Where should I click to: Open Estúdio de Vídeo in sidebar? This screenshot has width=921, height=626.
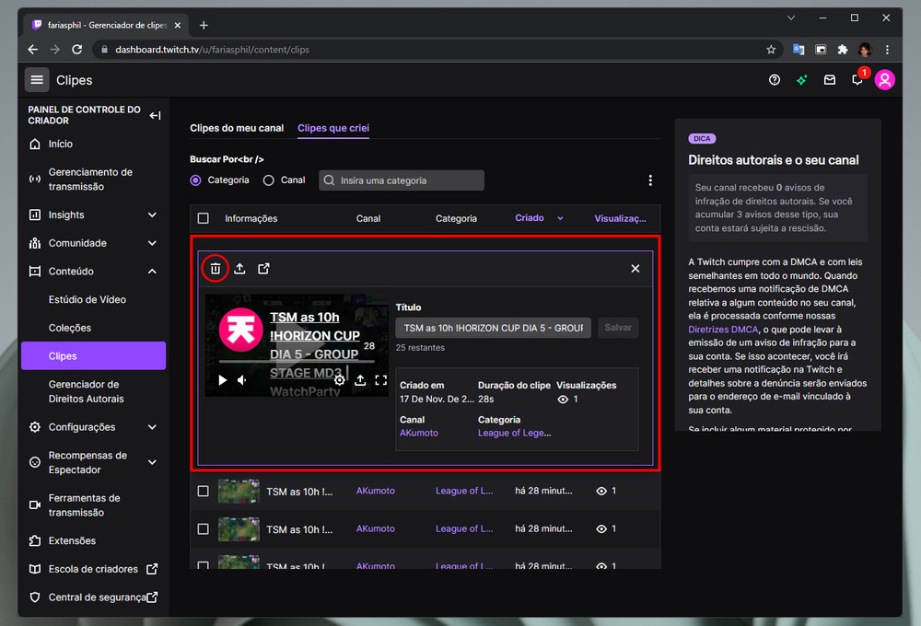click(87, 300)
